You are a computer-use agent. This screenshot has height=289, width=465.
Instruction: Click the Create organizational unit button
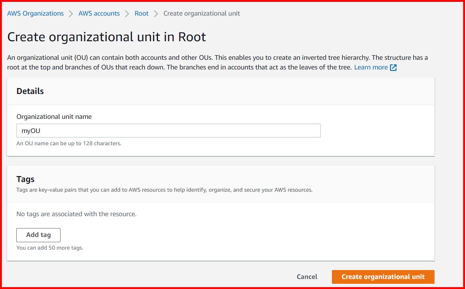382,277
